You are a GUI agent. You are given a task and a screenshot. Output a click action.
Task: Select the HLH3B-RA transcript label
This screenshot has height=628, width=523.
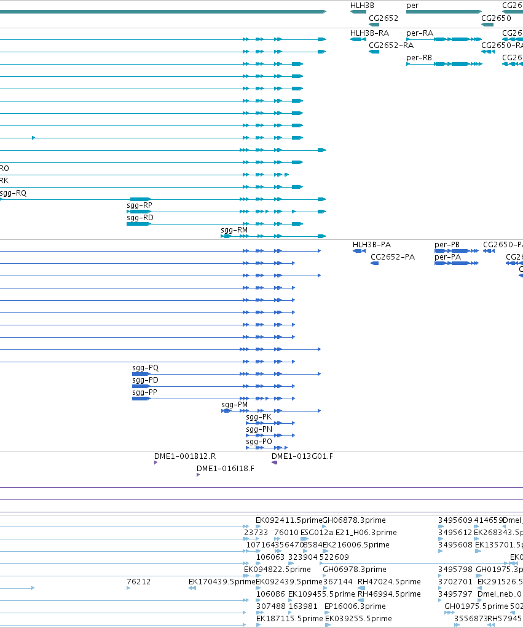pos(369,33)
